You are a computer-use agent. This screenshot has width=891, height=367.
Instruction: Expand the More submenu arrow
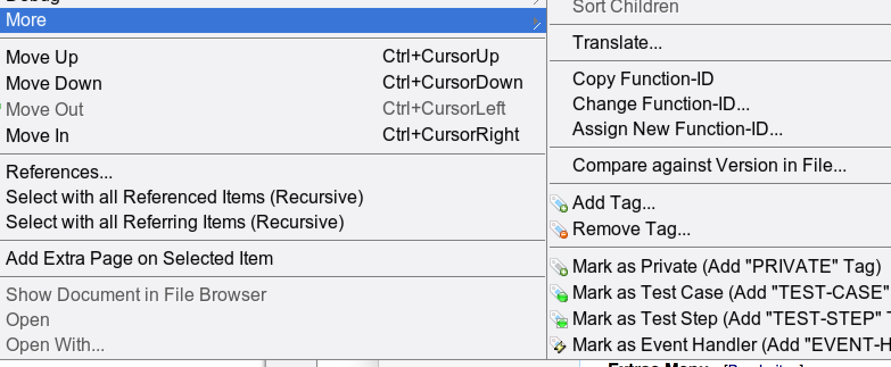tap(536, 22)
